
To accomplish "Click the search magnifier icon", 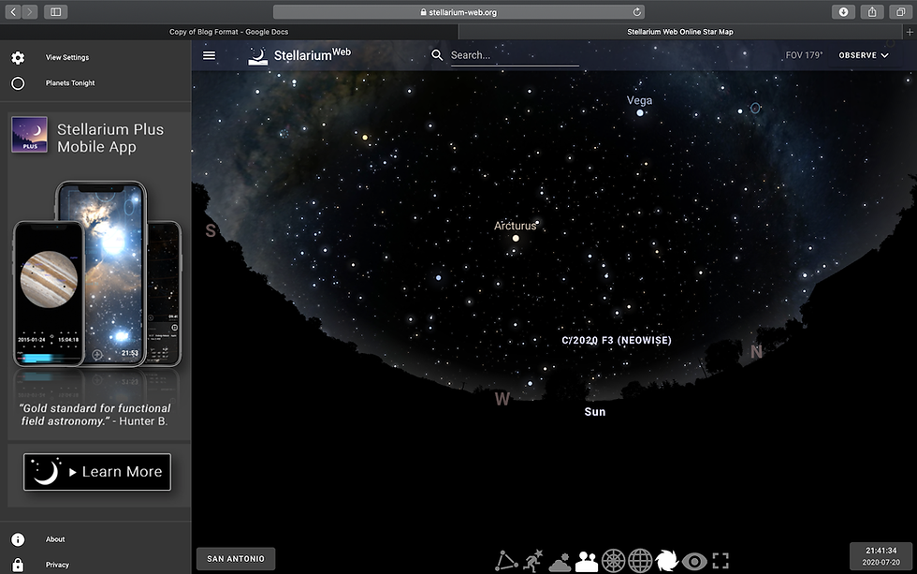I will coord(437,55).
